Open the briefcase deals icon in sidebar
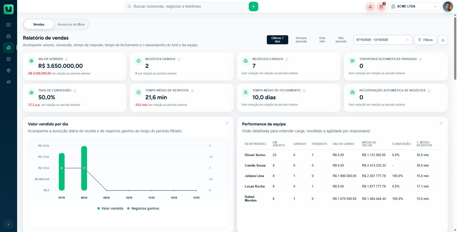The height and width of the screenshot is (232, 457). click(x=9, y=36)
